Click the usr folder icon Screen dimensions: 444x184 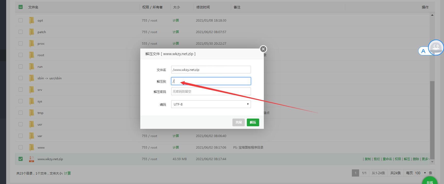click(x=32, y=124)
